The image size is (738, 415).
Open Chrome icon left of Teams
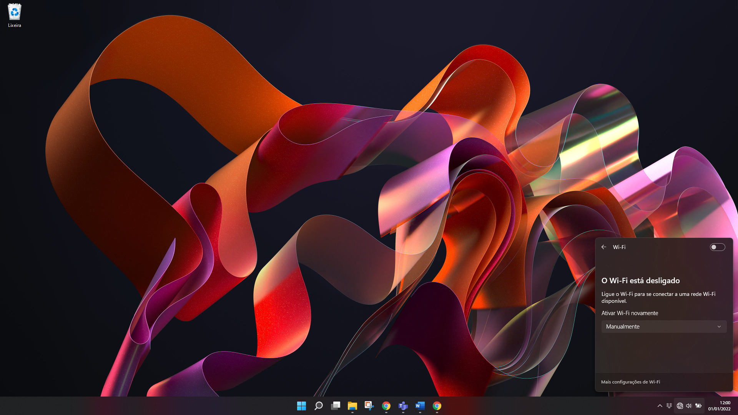(x=386, y=406)
